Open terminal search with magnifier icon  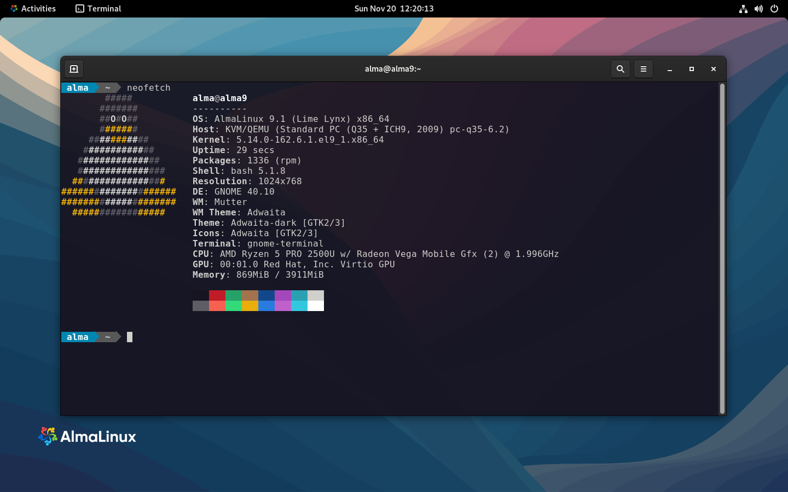(x=620, y=69)
